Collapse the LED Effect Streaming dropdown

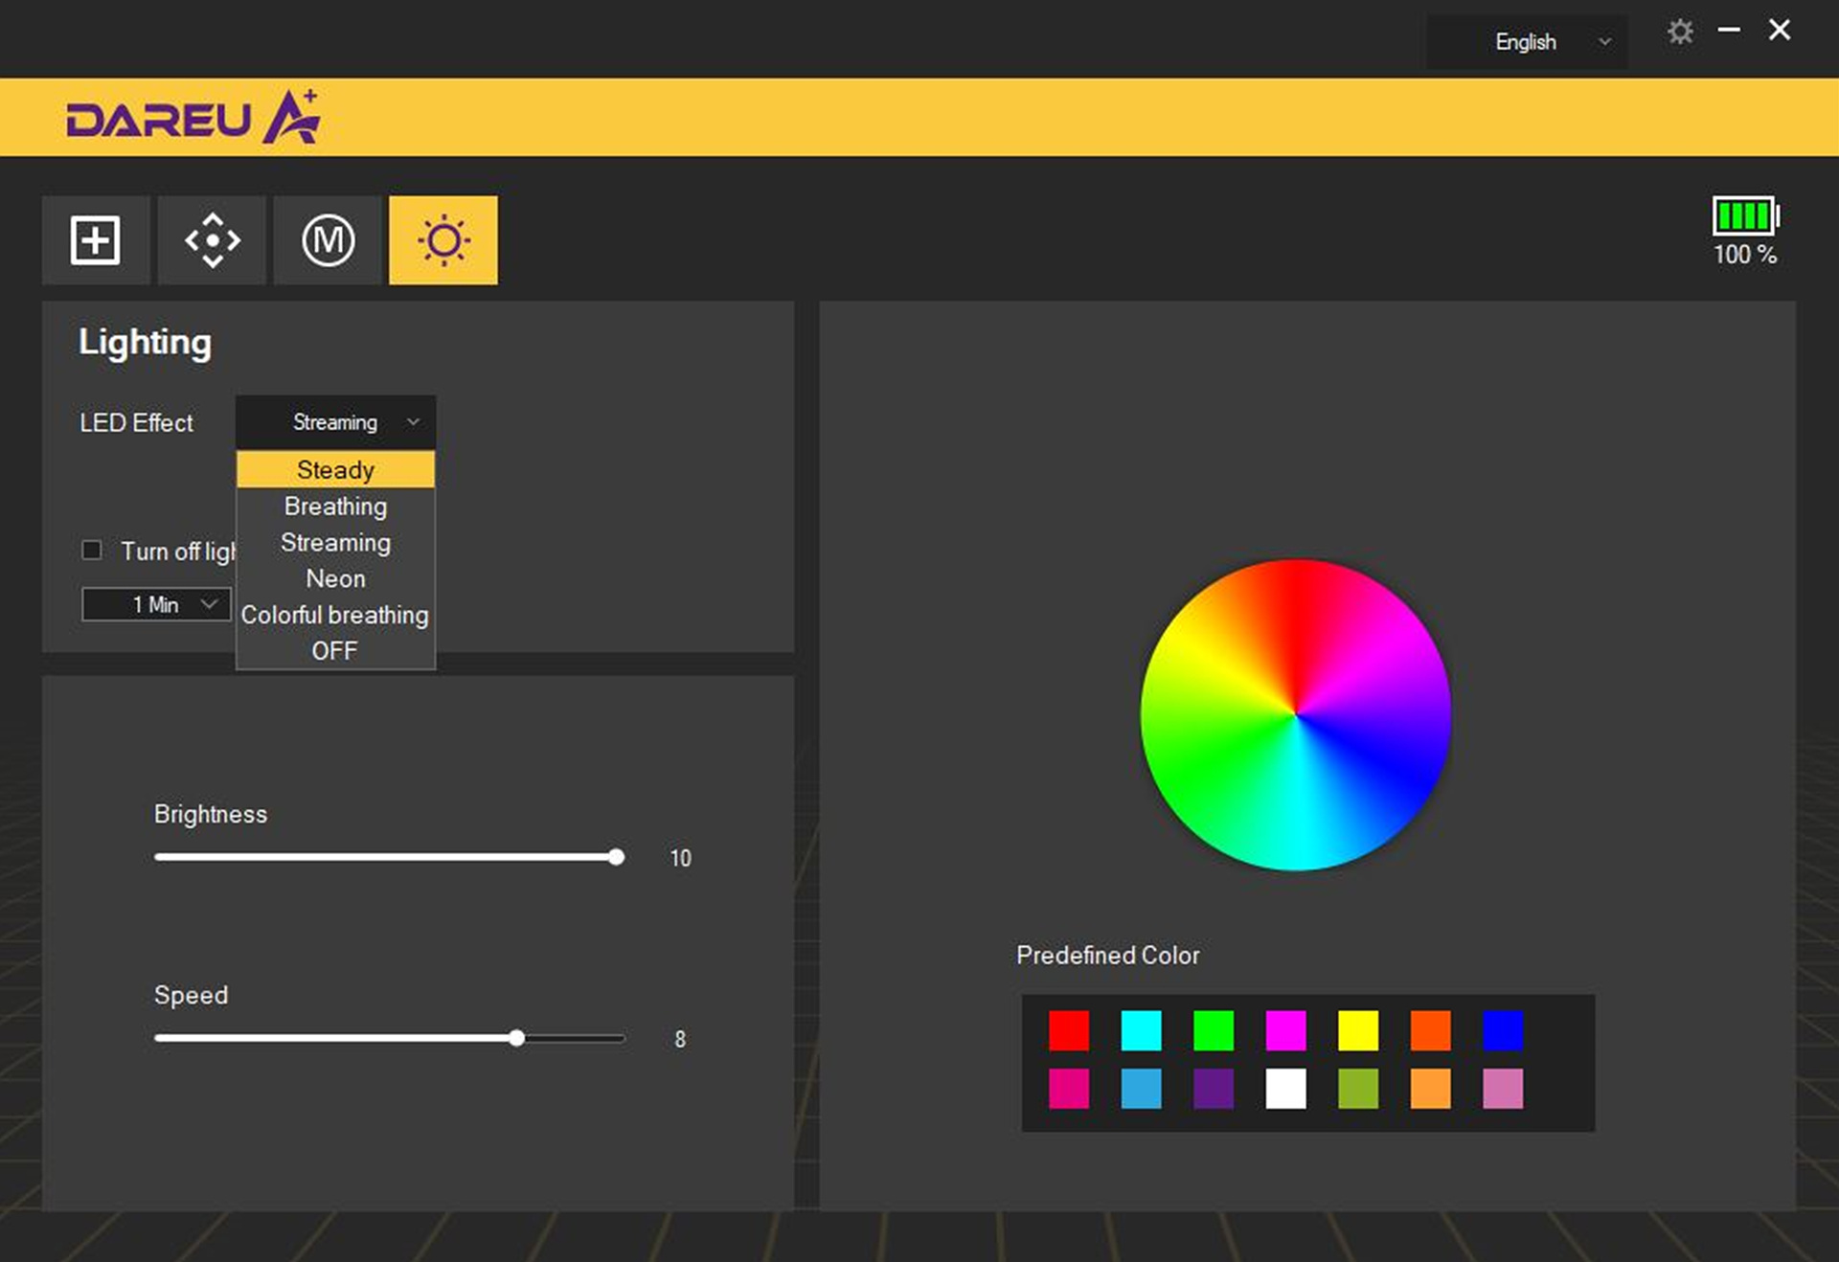pyautogui.click(x=335, y=422)
